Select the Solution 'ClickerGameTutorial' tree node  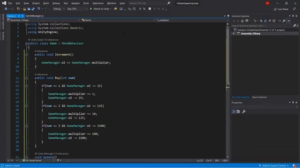coord(261,30)
